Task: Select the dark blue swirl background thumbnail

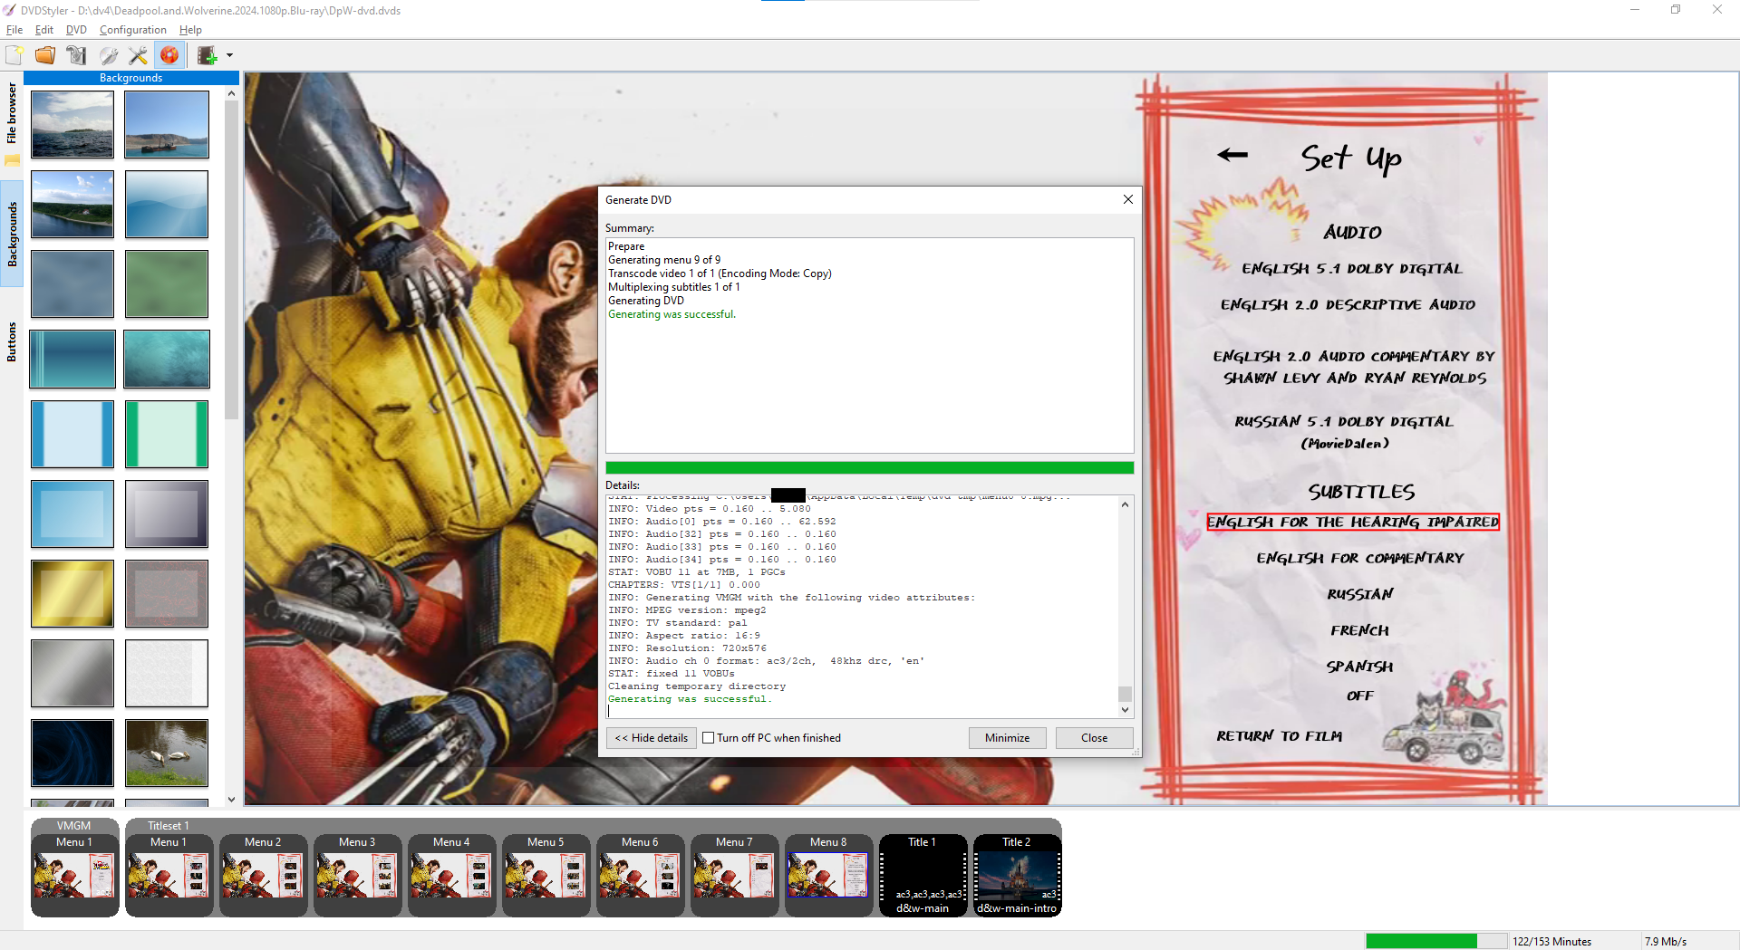Action: click(x=72, y=753)
